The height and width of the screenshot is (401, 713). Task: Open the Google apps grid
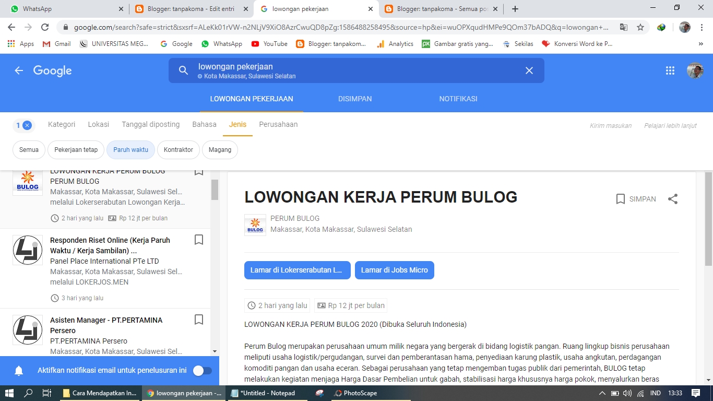click(670, 70)
